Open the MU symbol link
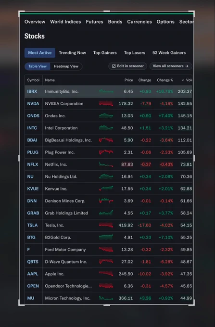 click(31, 298)
